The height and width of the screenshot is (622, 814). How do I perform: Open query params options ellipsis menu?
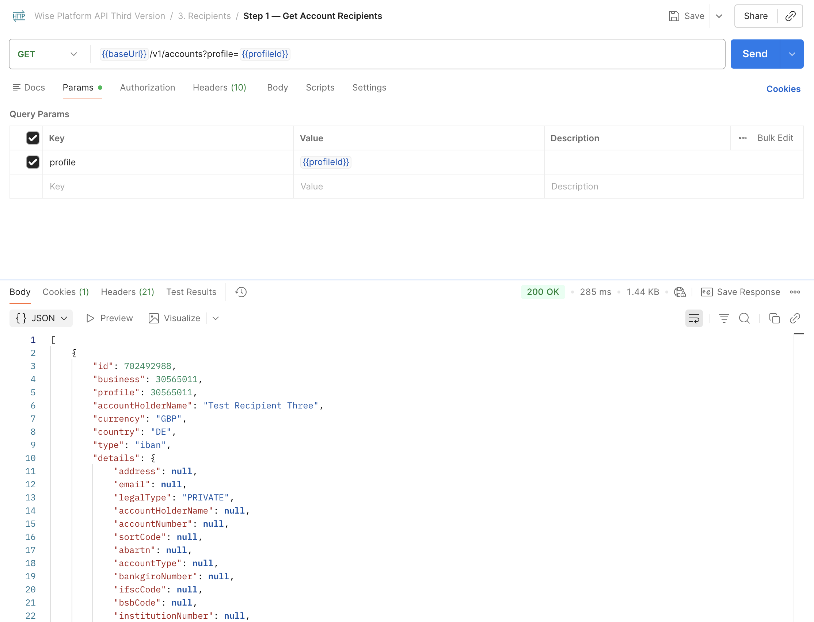click(742, 138)
